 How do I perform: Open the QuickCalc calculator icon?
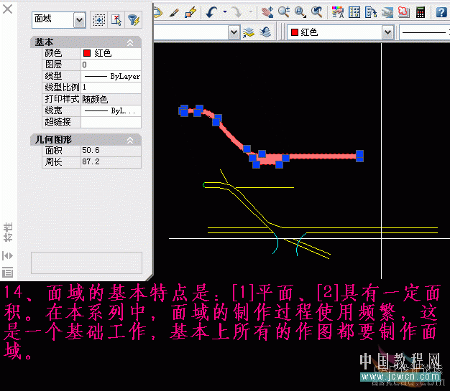coord(420,12)
